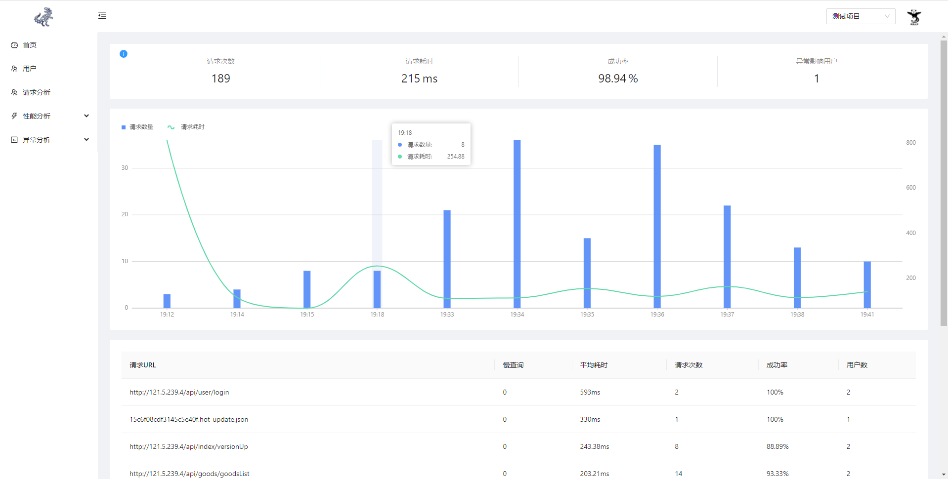Image resolution: width=948 pixels, height=479 pixels.
Task: Collapse the sidebar with the fold icon
Action: point(102,15)
